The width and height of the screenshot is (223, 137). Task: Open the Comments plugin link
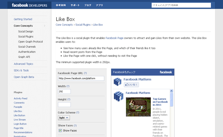19,103
